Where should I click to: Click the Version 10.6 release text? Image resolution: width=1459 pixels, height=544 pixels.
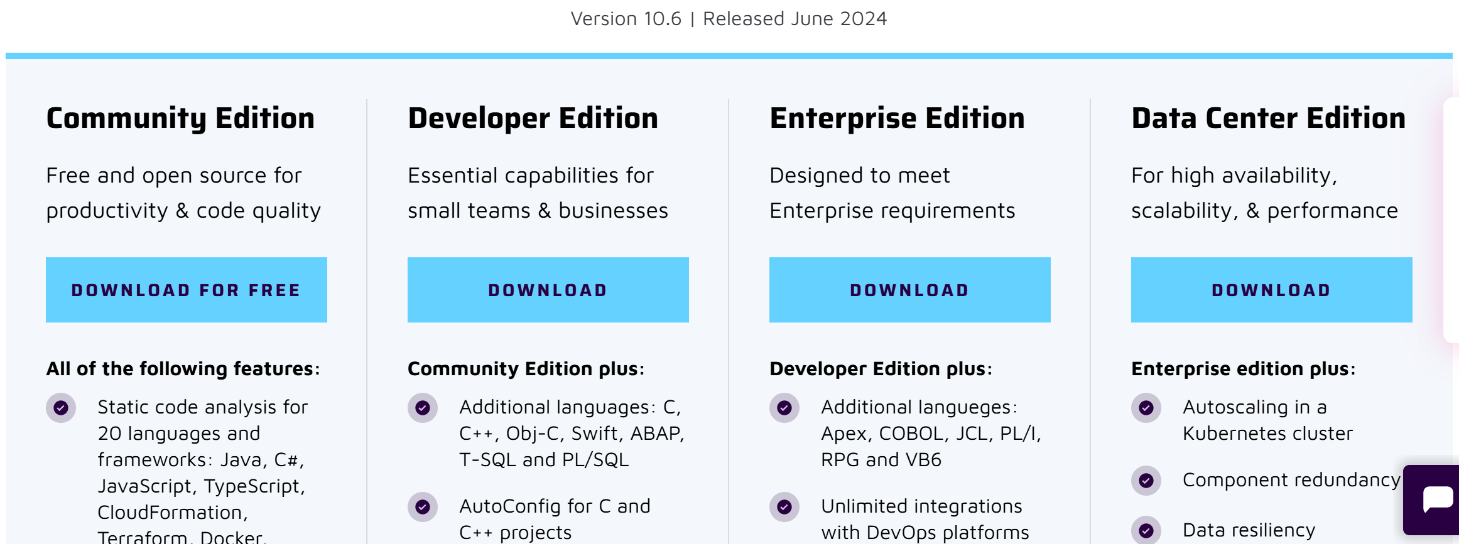[x=729, y=19]
